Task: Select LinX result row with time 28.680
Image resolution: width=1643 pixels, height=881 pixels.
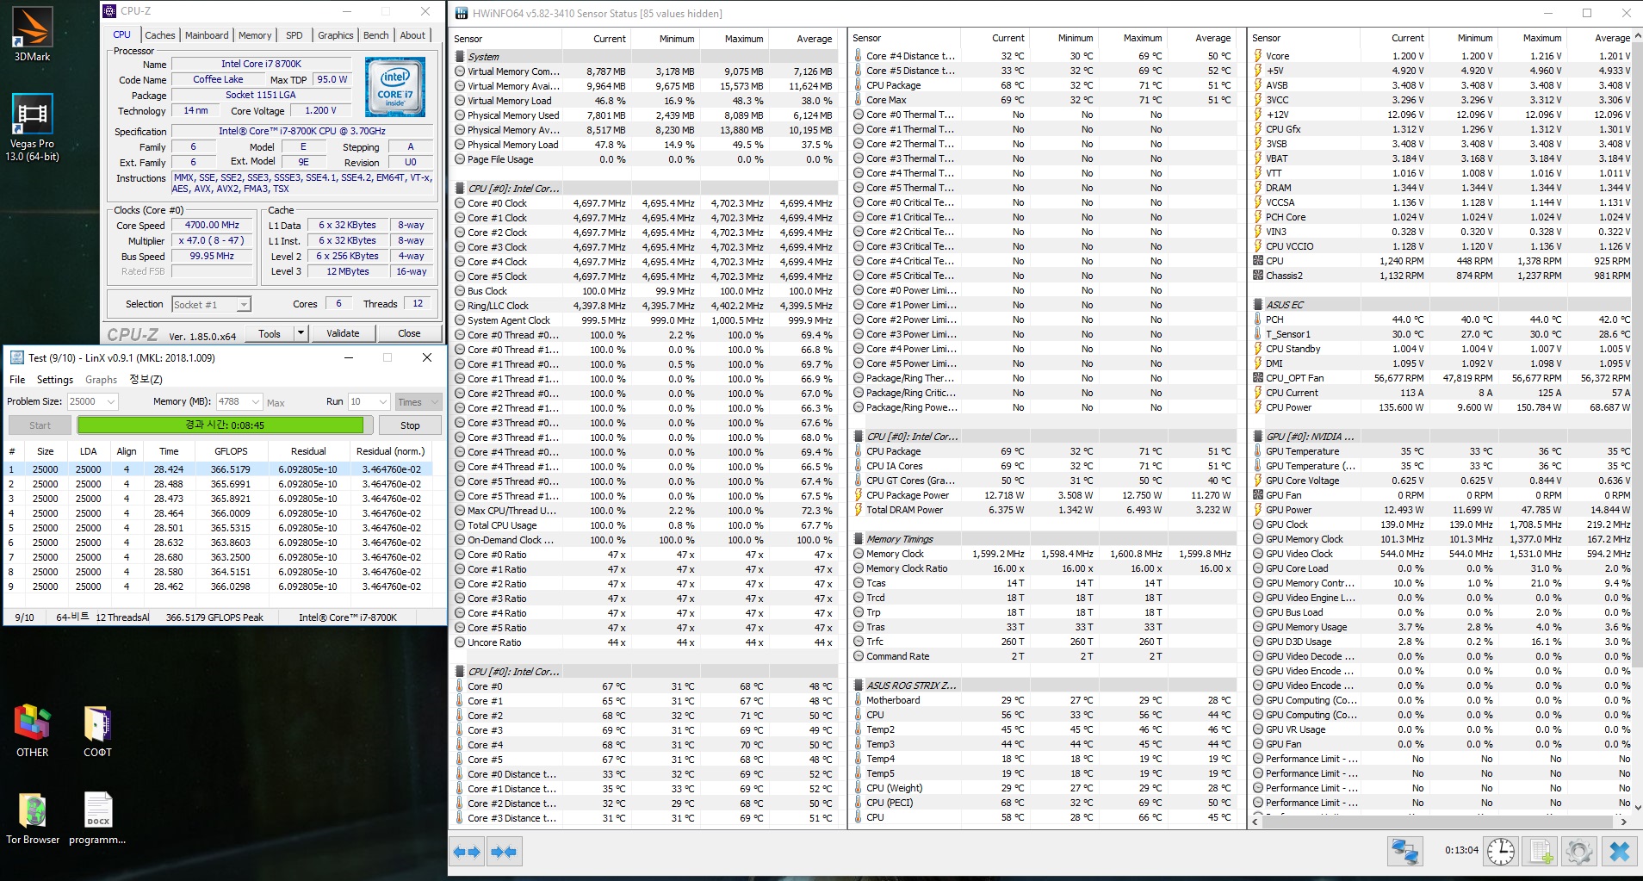Action: [x=220, y=557]
